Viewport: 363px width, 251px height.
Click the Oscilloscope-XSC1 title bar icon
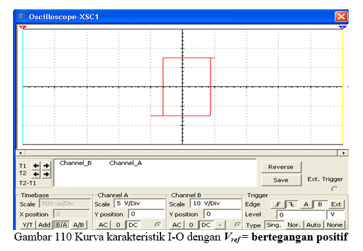[x=22, y=16]
